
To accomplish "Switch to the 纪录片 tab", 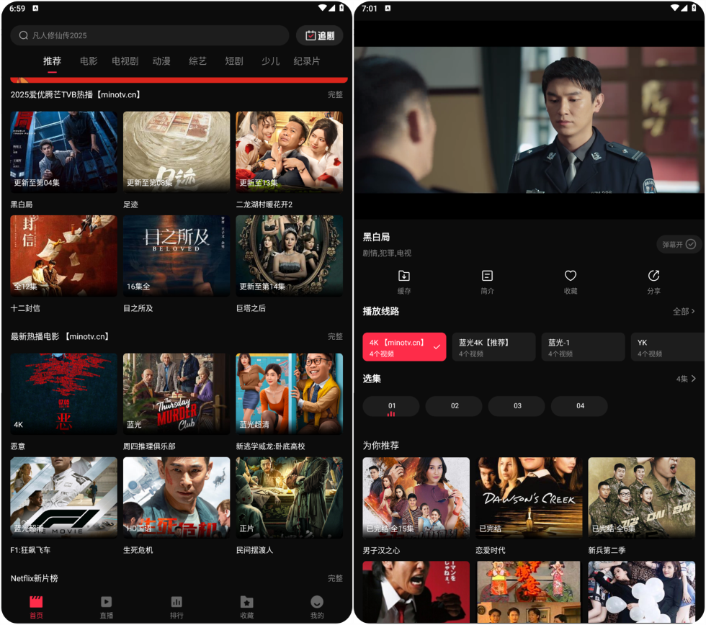I will pyautogui.click(x=306, y=61).
